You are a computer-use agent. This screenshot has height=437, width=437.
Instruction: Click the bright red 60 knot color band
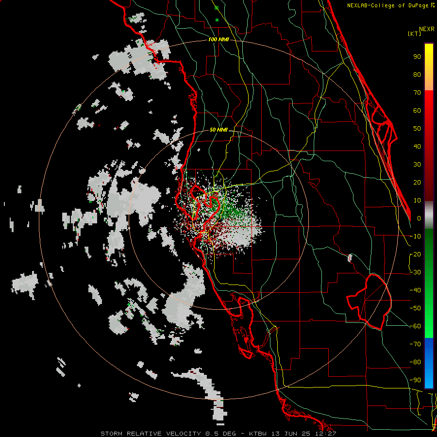[429, 110]
